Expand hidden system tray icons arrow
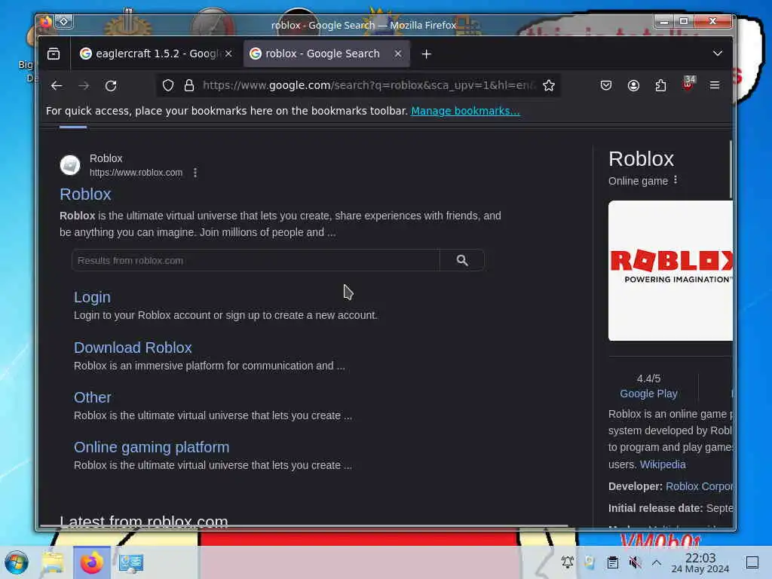The image size is (772, 579). [x=657, y=562]
